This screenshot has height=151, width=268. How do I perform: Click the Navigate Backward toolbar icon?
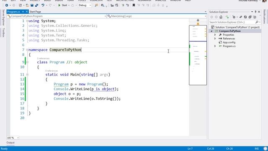pyautogui.click(x=7, y=5)
